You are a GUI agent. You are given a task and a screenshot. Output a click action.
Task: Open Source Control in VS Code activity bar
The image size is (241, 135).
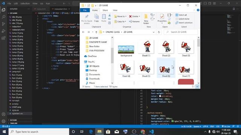click(x=3, y=24)
